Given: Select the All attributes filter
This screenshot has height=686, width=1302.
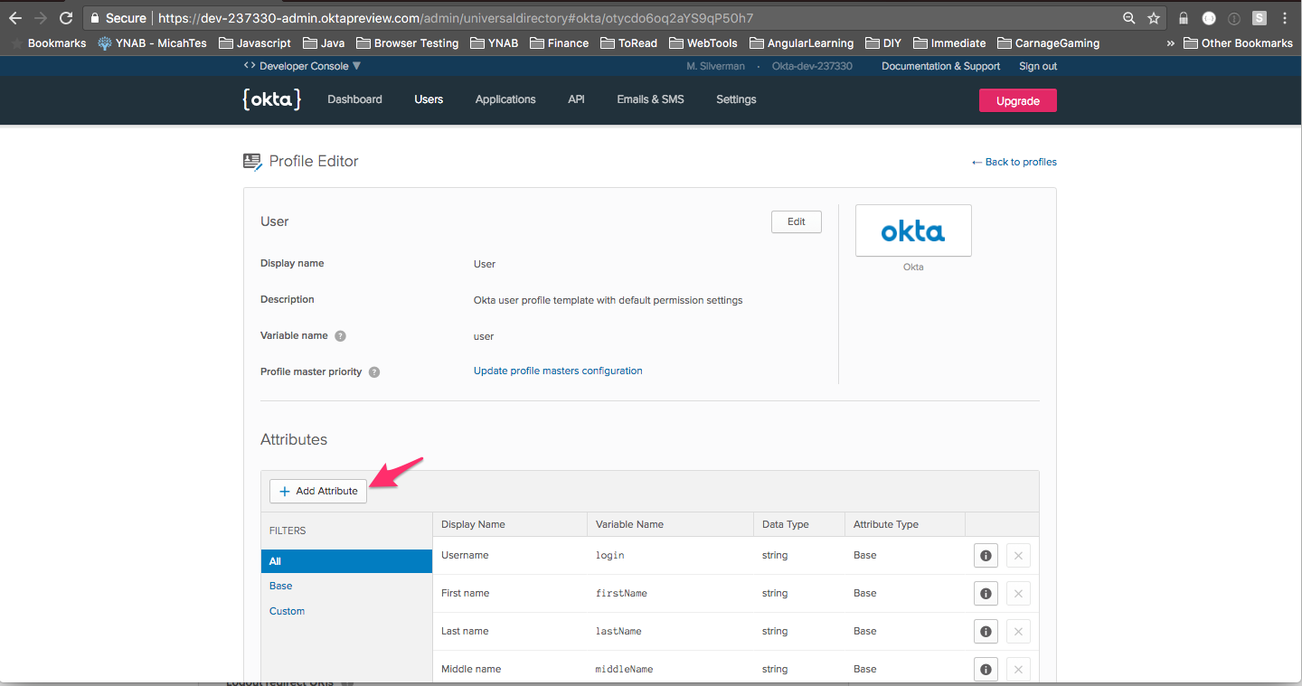Looking at the screenshot, I should (x=346, y=561).
